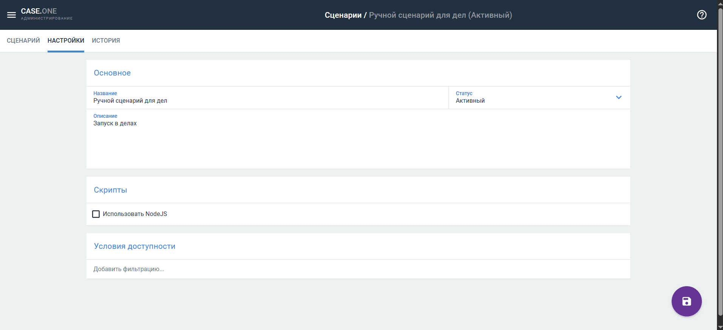723x330 pixels.
Task: Open the Статус field showing Активный
Action: pos(529,100)
